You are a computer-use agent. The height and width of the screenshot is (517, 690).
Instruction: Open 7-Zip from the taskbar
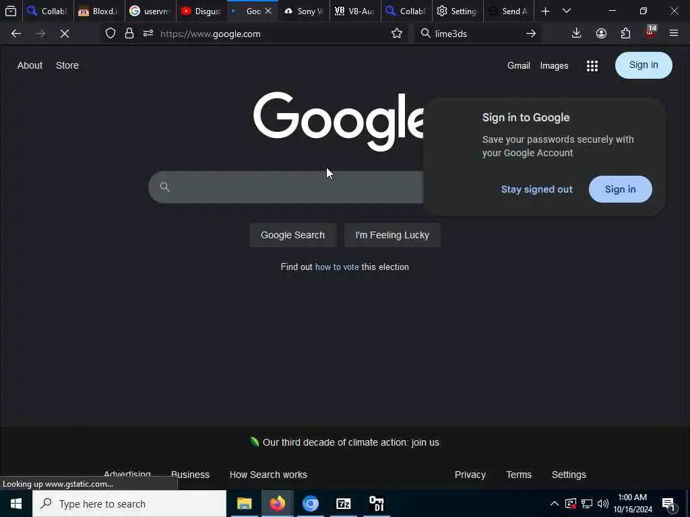point(343,504)
